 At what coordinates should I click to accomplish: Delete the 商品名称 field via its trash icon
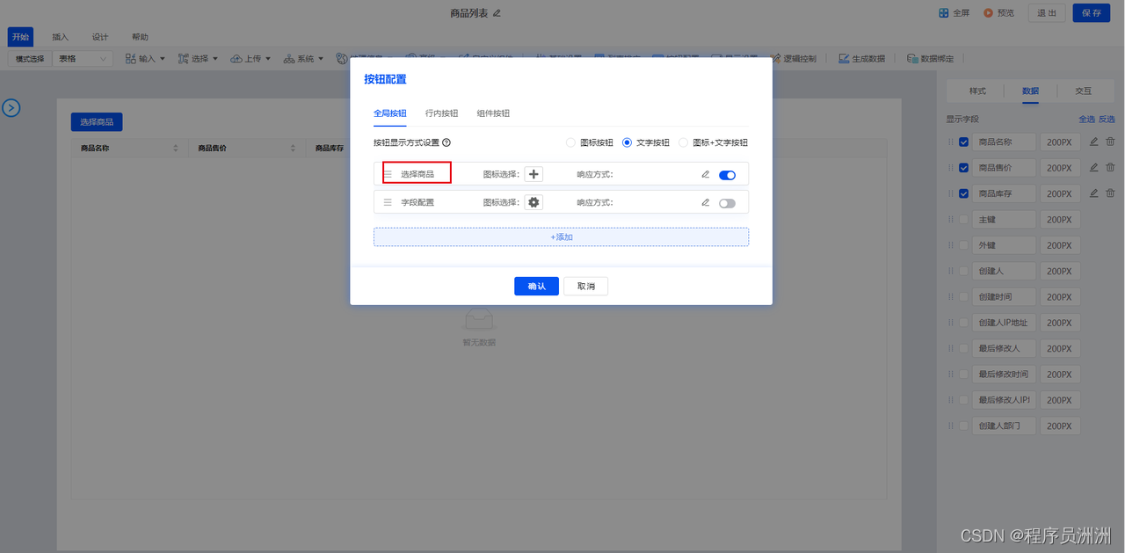(1110, 142)
